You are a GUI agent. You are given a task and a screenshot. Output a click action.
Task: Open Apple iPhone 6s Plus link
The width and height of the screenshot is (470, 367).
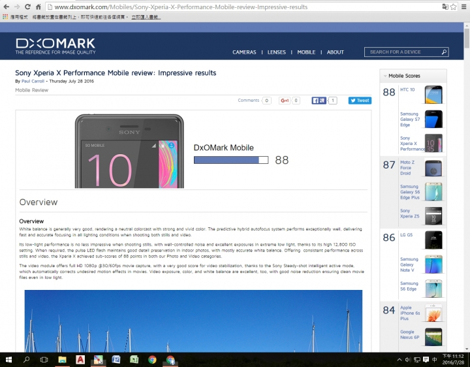(410, 313)
